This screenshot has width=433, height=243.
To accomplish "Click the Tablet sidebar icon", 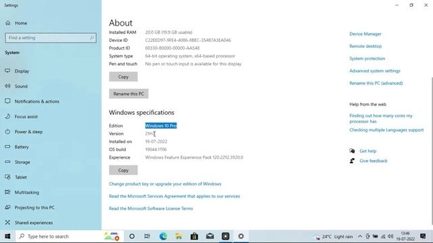I will [7, 177].
